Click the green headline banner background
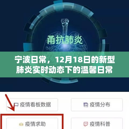129x129 pixels. (64, 64)
